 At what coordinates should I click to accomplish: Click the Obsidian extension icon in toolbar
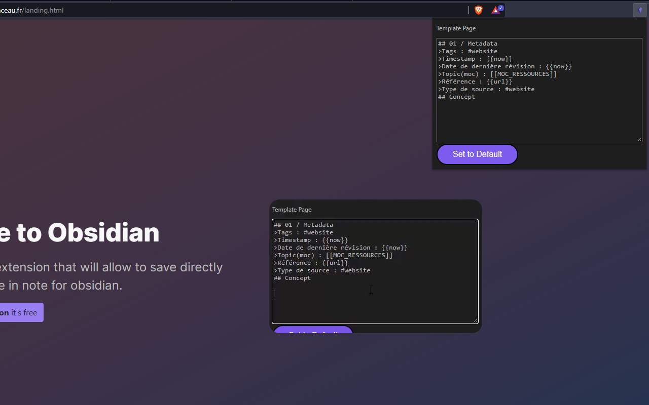[x=640, y=10]
